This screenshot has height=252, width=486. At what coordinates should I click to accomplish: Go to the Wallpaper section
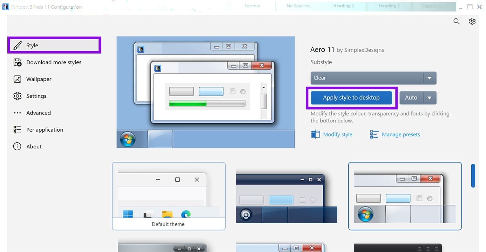39,79
